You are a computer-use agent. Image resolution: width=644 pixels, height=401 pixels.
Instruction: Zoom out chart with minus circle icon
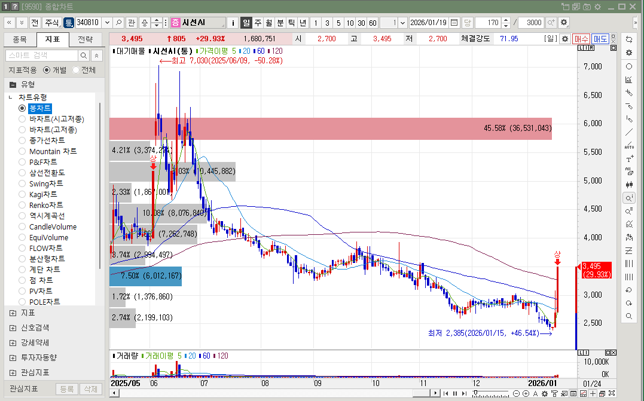tap(517, 394)
